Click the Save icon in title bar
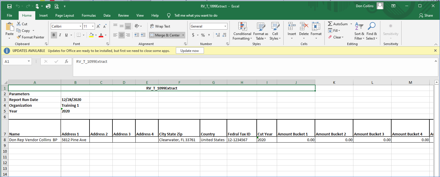The image size is (440, 177). [x=9, y=6]
